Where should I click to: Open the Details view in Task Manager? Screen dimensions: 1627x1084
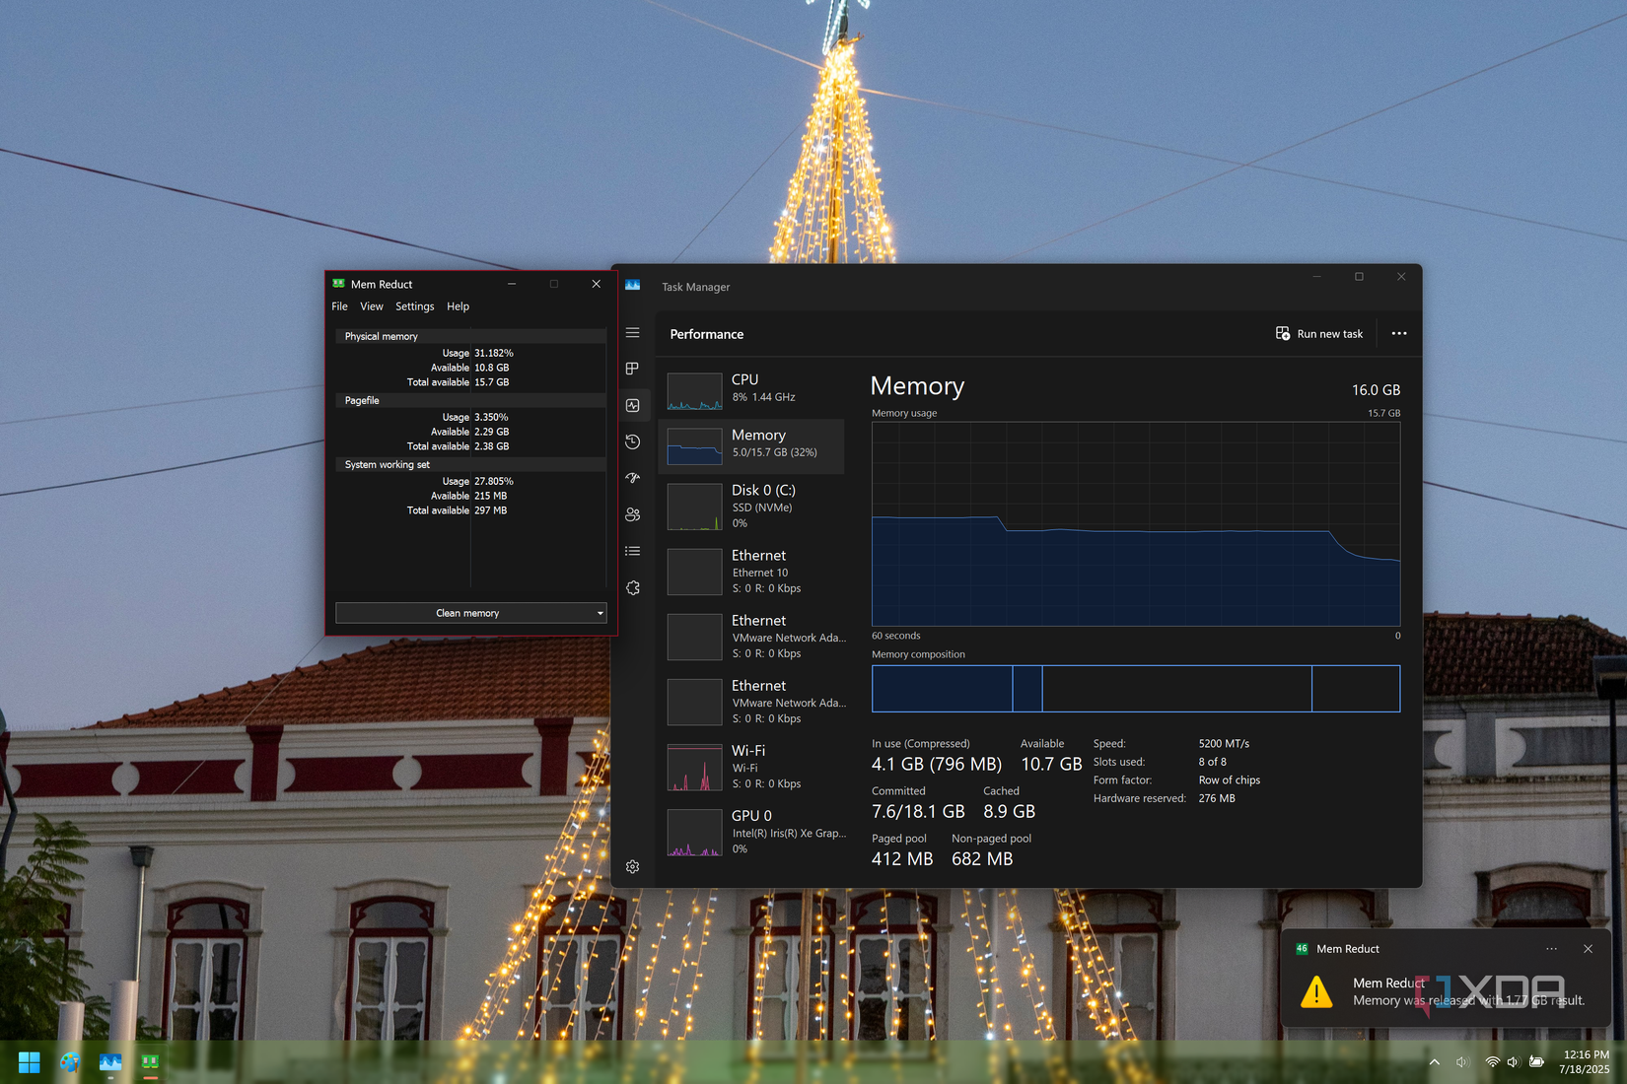tap(632, 551)
